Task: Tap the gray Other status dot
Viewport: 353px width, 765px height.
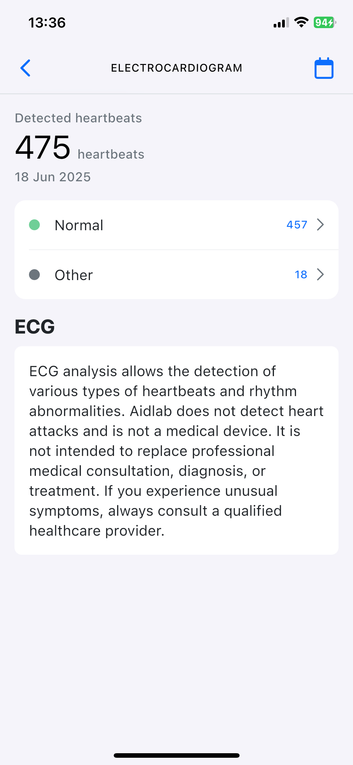Action: [x=34, y=275]
